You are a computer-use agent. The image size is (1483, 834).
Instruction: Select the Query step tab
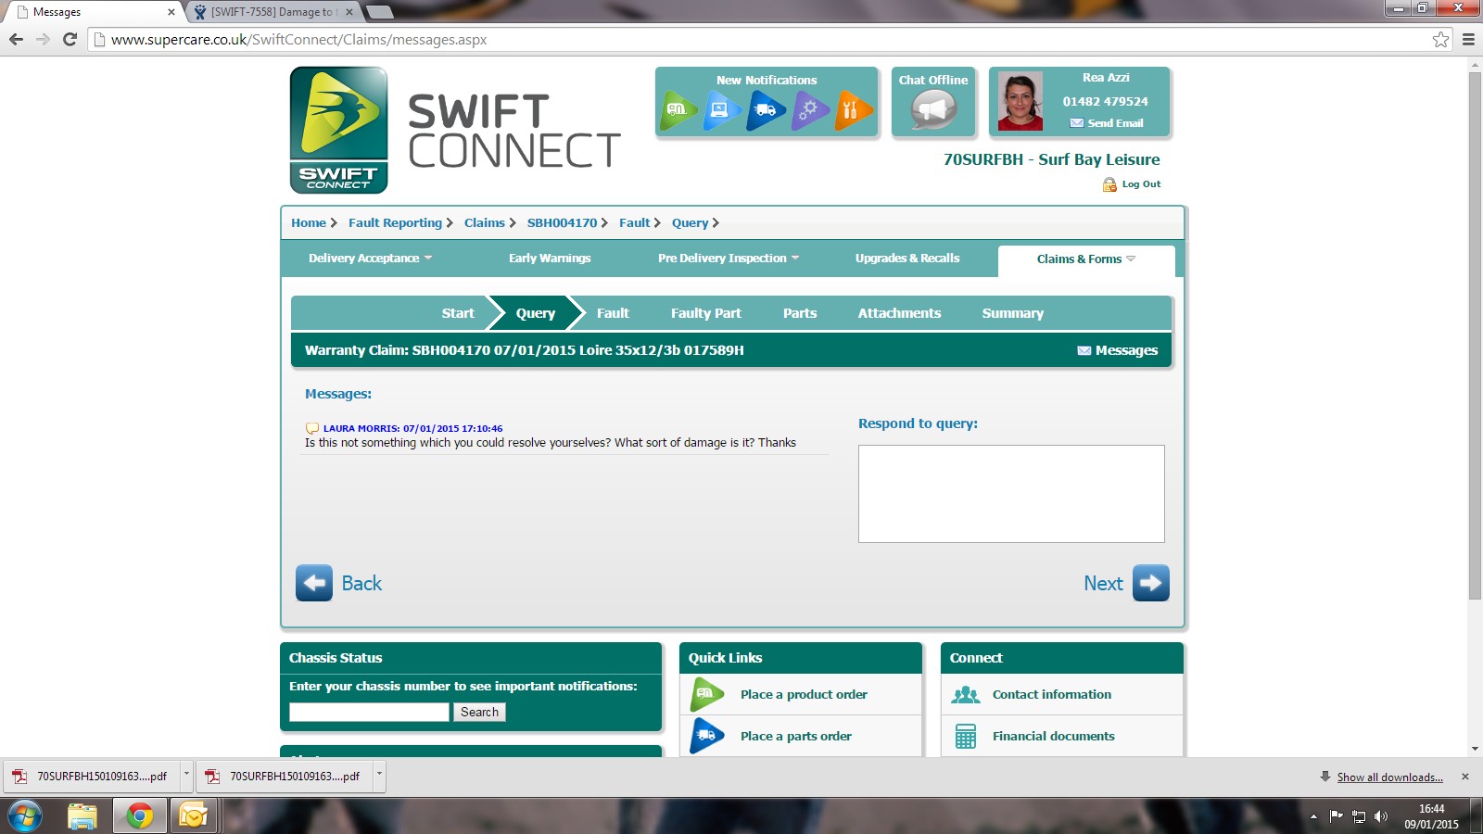[x=536, y=313]
